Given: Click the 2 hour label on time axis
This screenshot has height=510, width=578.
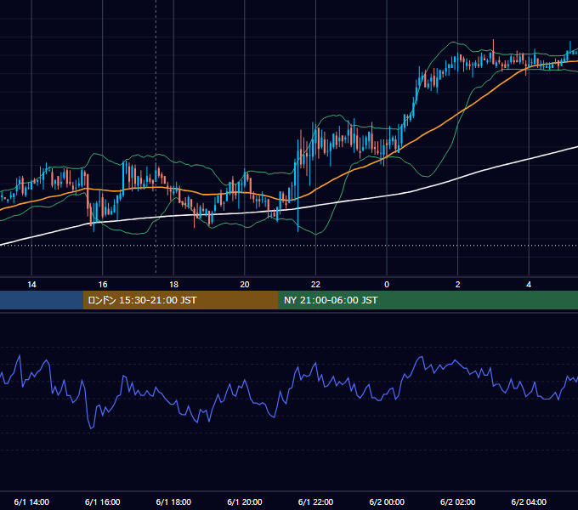Looking at the screenshot, I should (458, 285).
